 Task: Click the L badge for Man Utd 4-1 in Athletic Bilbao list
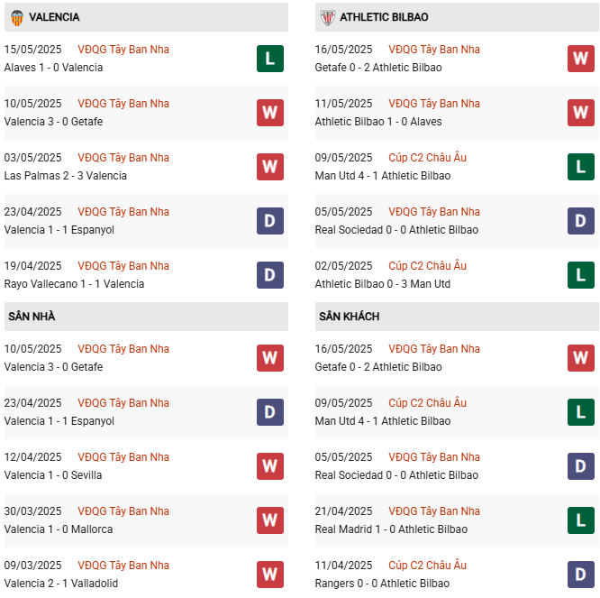[x=580, y=167]
